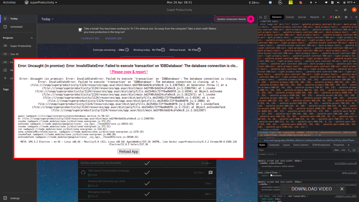Image resolution: width=359 pixels, height=202 pixels.
Task: Toggle :hov pseudo-class forcing in Styles panel
Action: [x=336, y=150]
